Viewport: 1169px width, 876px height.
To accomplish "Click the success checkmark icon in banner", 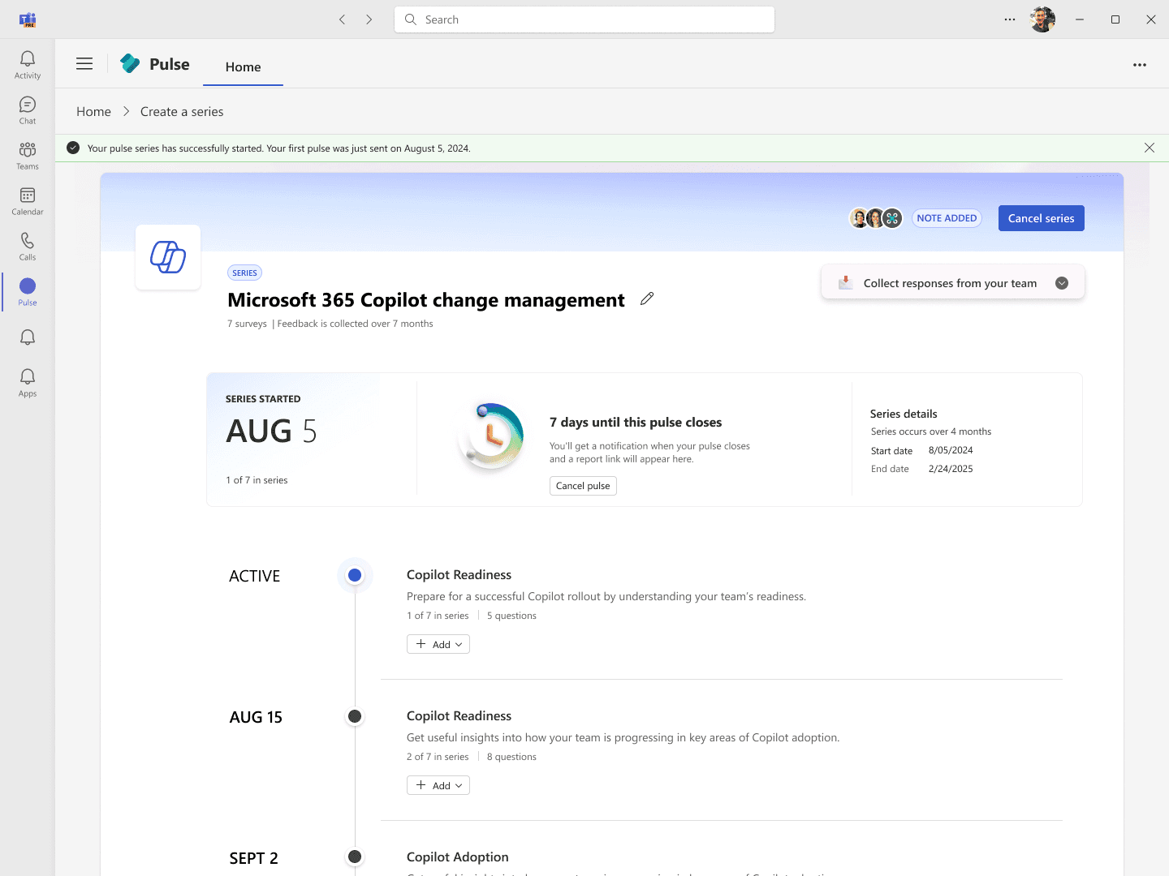I will pos(73,148).
